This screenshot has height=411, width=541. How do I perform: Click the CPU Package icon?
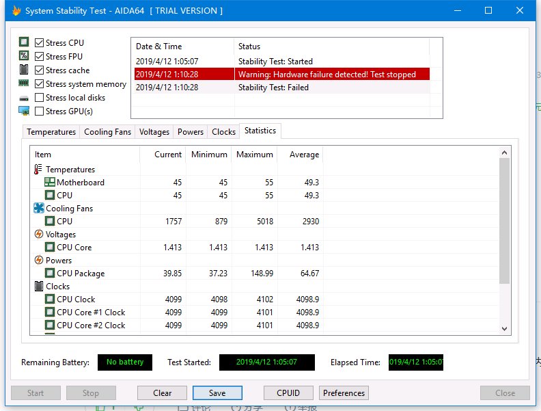[x=50, y=273]
